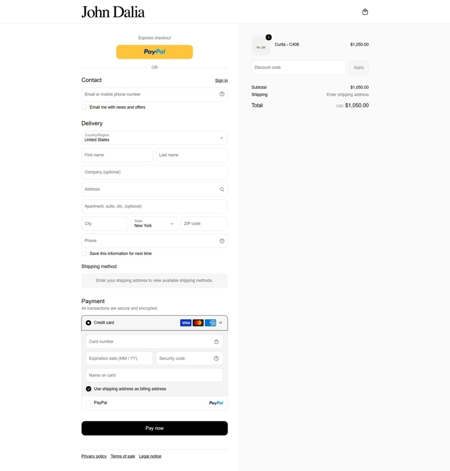Open the shopping bag cart icon
Screen dimensions: 450x471
coord(365,11)
